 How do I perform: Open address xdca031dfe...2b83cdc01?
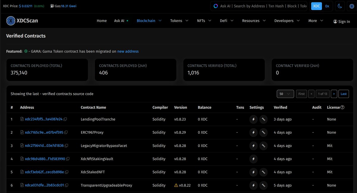click(x=44, y=185)
